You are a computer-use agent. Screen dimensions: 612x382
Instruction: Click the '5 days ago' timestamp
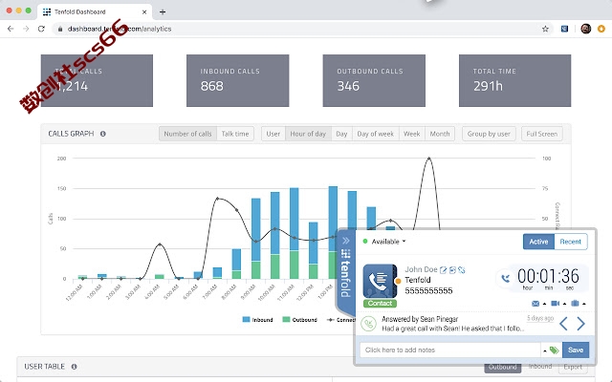click(540, 318)
